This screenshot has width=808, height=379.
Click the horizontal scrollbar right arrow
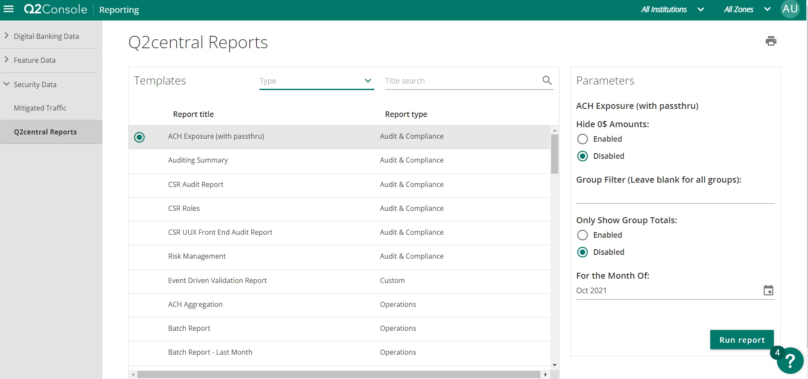point(545,374)
